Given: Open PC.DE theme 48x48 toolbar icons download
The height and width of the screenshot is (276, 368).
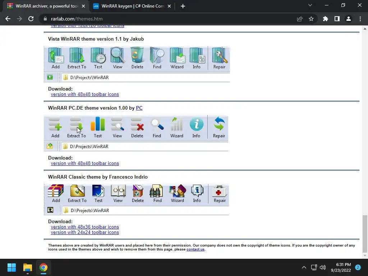Looking at the screenshot, I should coord(85,164).
